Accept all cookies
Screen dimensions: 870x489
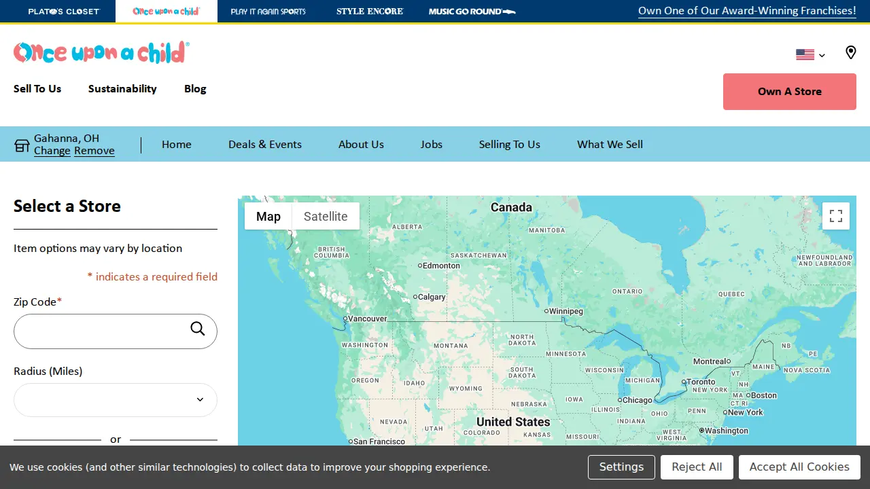(799, 467)
